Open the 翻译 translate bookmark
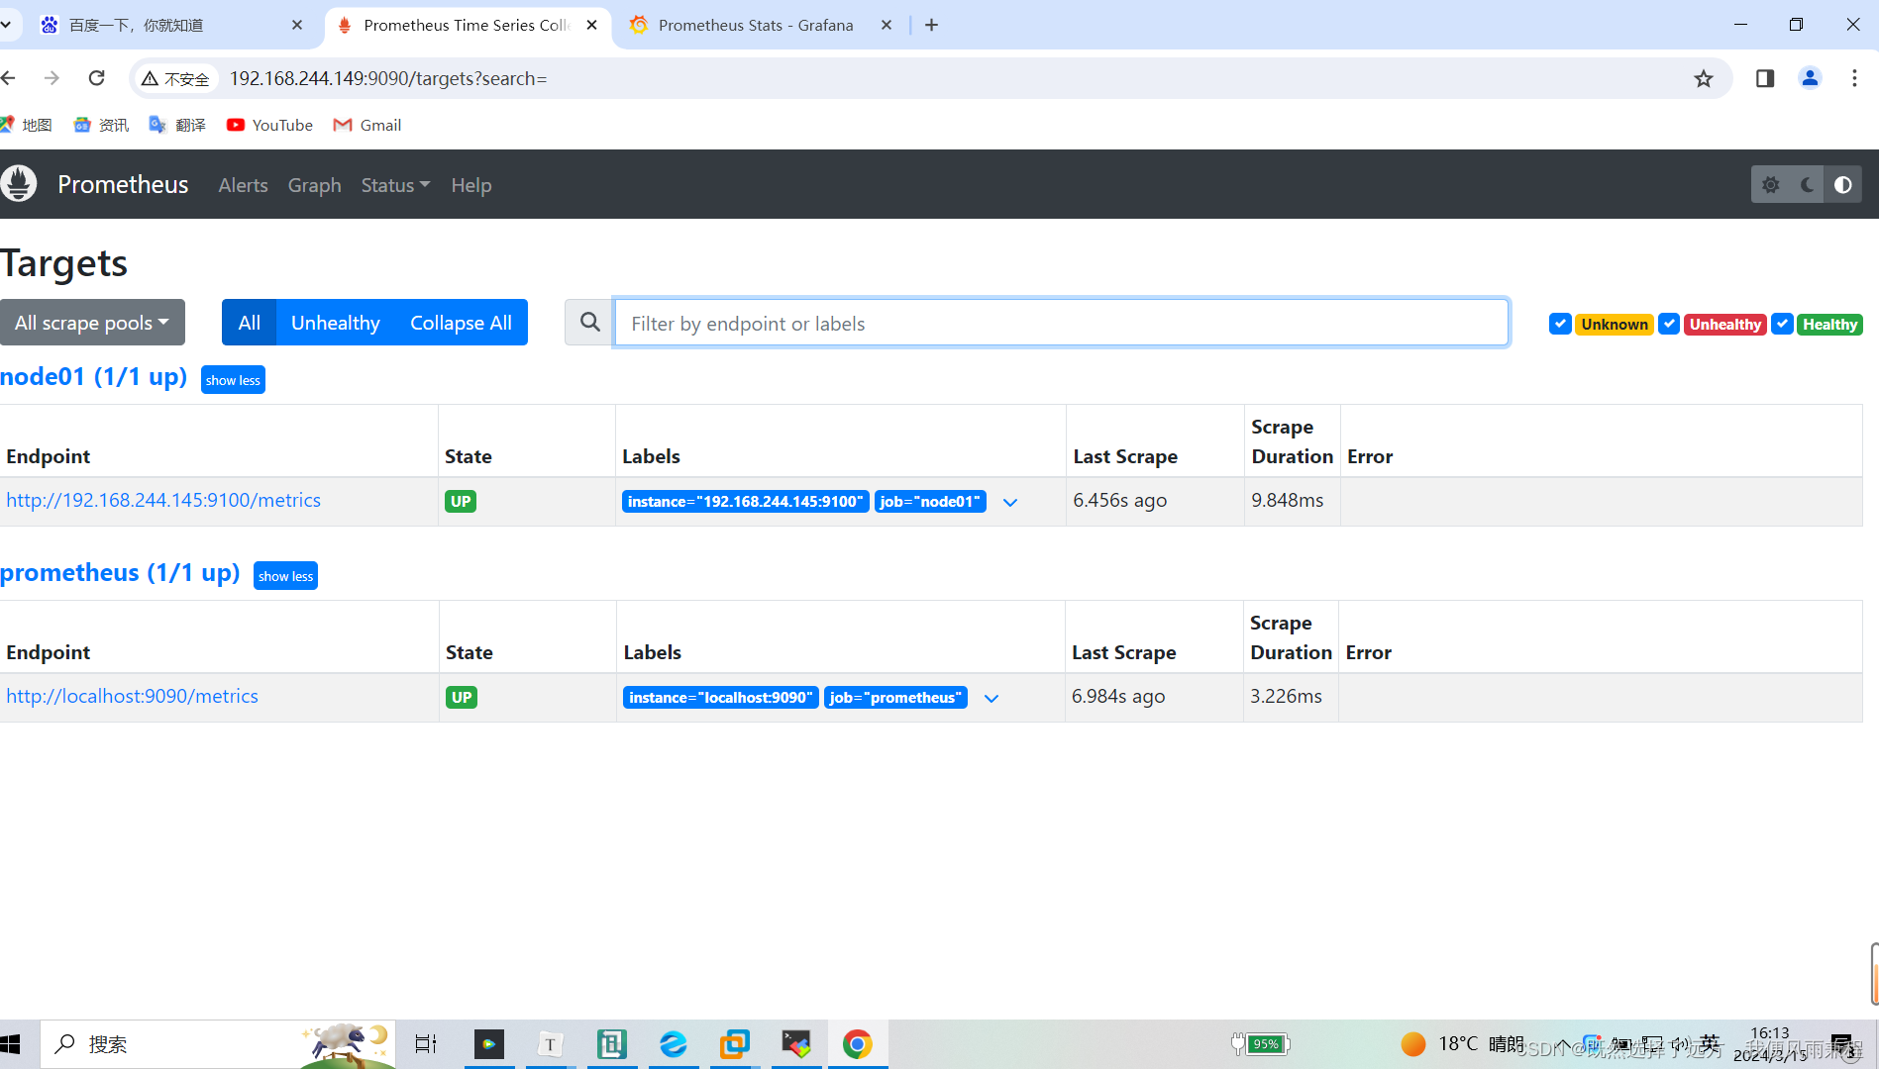Viewport: 1879px width, 1069px height. 177,125
